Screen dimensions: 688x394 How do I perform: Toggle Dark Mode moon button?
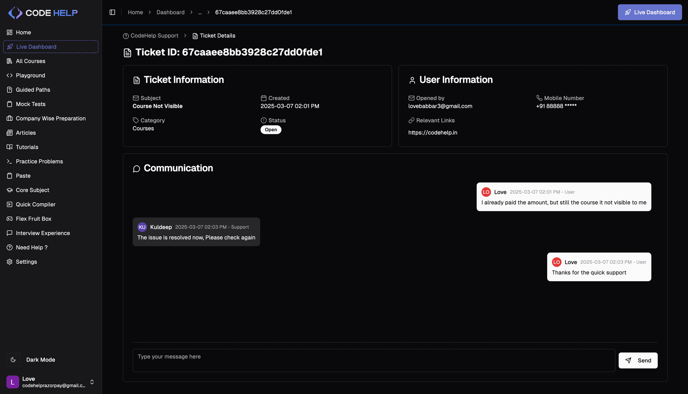click(x=13, y=360)
